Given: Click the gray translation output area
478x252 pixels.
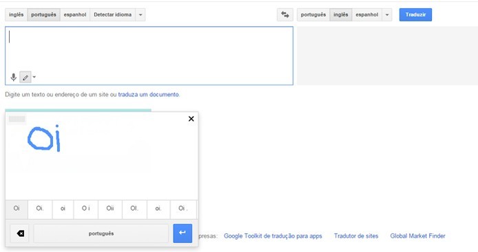Looking at the screenshot, I should (x=387, y=56).
